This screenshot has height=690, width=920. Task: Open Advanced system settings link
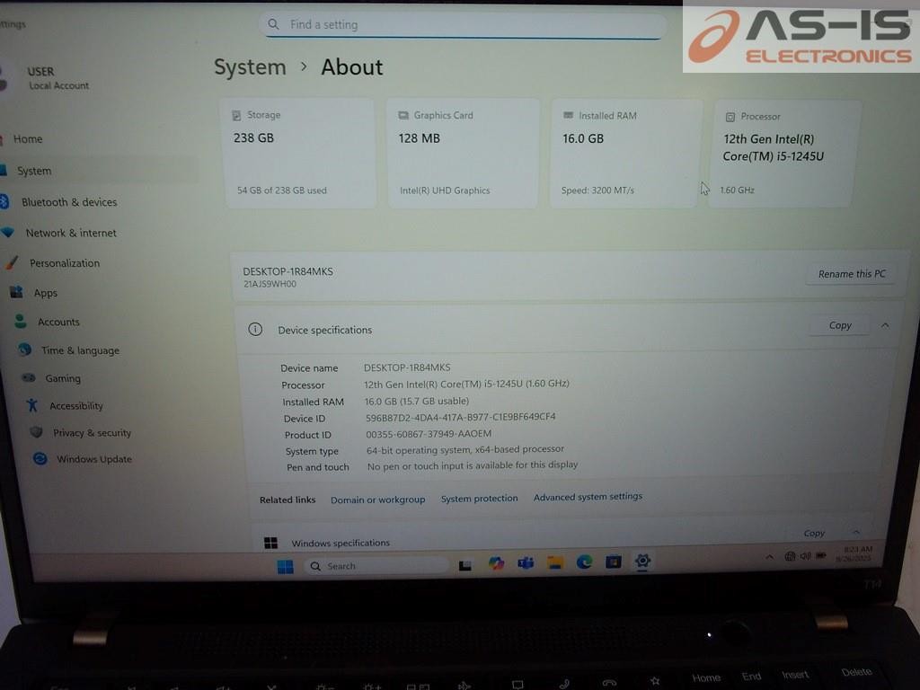point(588,496)
